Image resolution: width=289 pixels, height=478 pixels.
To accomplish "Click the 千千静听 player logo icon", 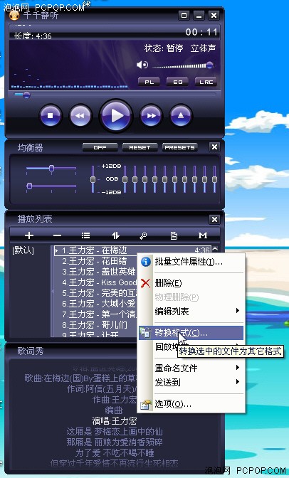I will 14,15.
